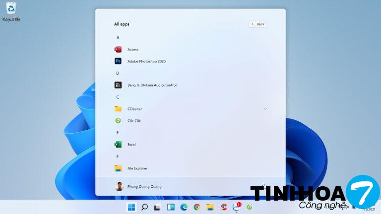Viewport: 381px width, 214px height.
Task: Jump to letter A section header
Action: (118, 38)
